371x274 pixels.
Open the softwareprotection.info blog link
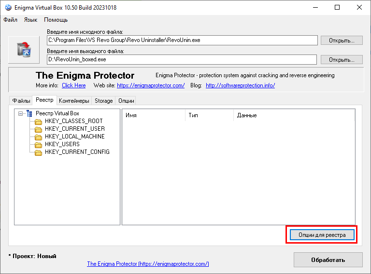241,85
